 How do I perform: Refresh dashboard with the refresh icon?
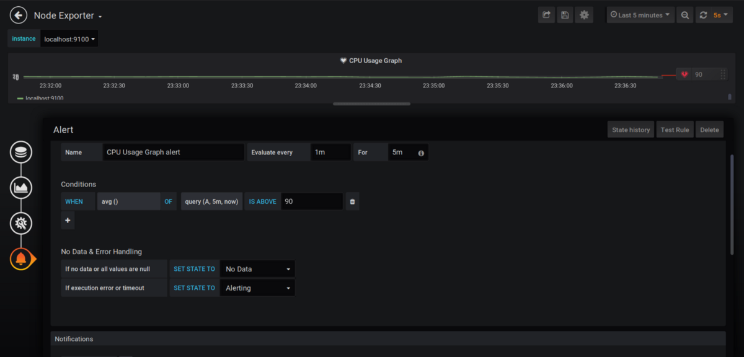click(x=702, y=15)
